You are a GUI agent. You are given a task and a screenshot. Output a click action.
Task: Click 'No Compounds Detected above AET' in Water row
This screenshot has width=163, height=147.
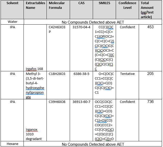(93, 22)
